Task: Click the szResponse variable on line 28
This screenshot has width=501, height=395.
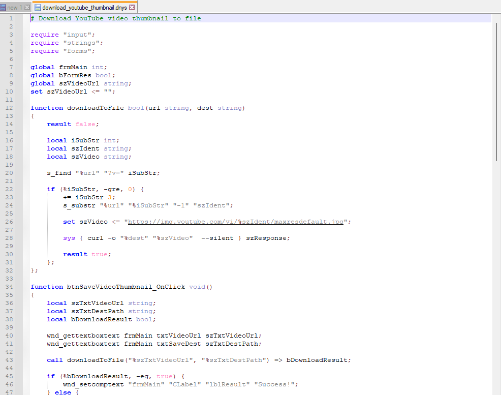Action: [x=266, y=238]
